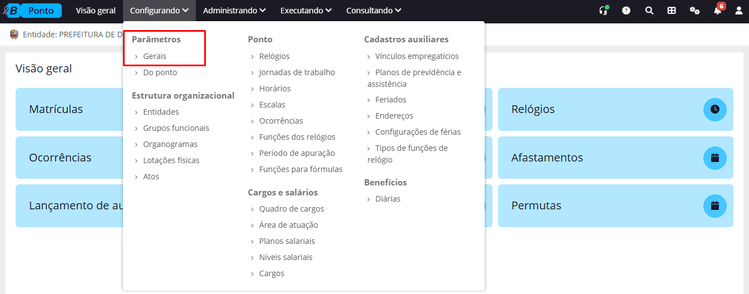This screenshot has height=294, width=749.
Task: Collapse the Configurando dropdown menu
Action: point(159,11)
